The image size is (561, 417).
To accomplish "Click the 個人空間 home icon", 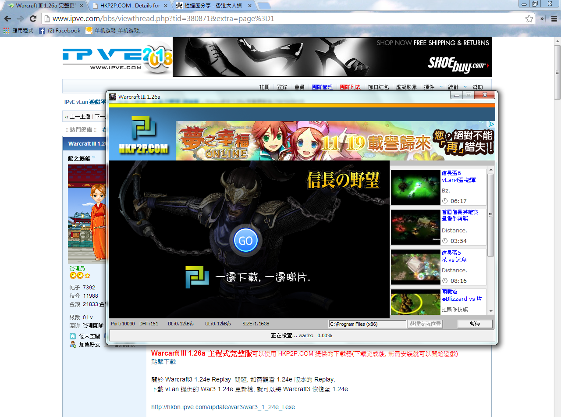I will (x=73, y=336).
